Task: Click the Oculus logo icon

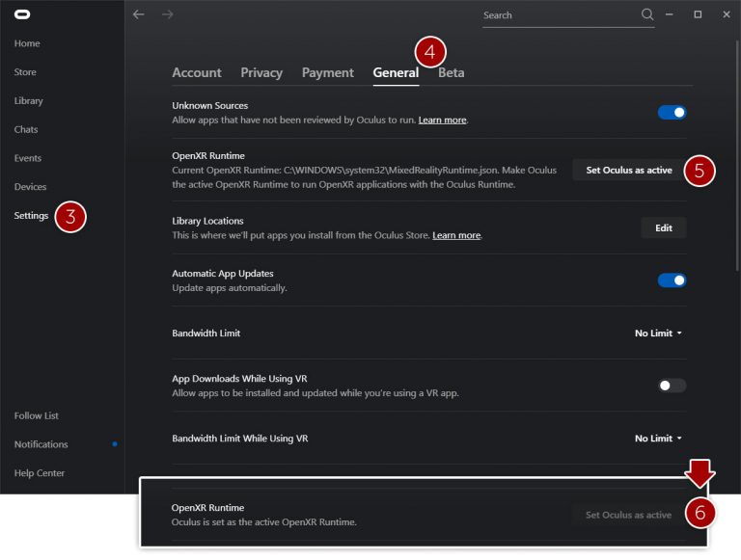Action: pos(22,14)
